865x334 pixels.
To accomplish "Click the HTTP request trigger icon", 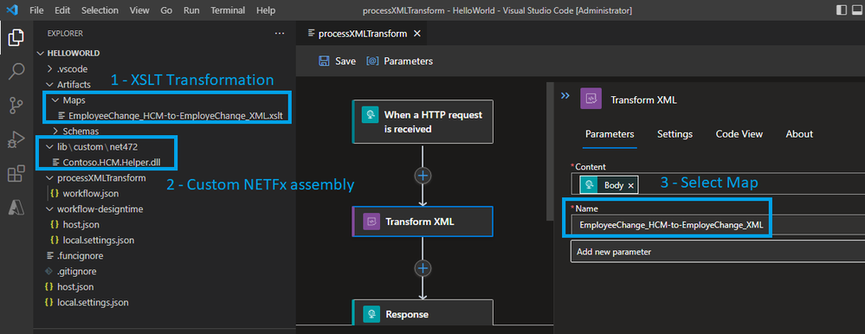I will click(370, 114).
